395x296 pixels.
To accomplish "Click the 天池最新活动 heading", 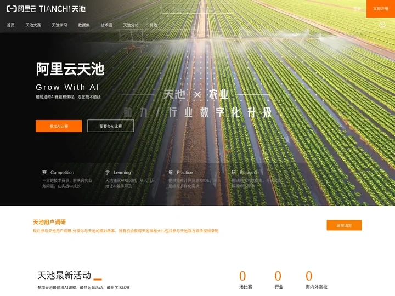I will [x=64, y=275].
